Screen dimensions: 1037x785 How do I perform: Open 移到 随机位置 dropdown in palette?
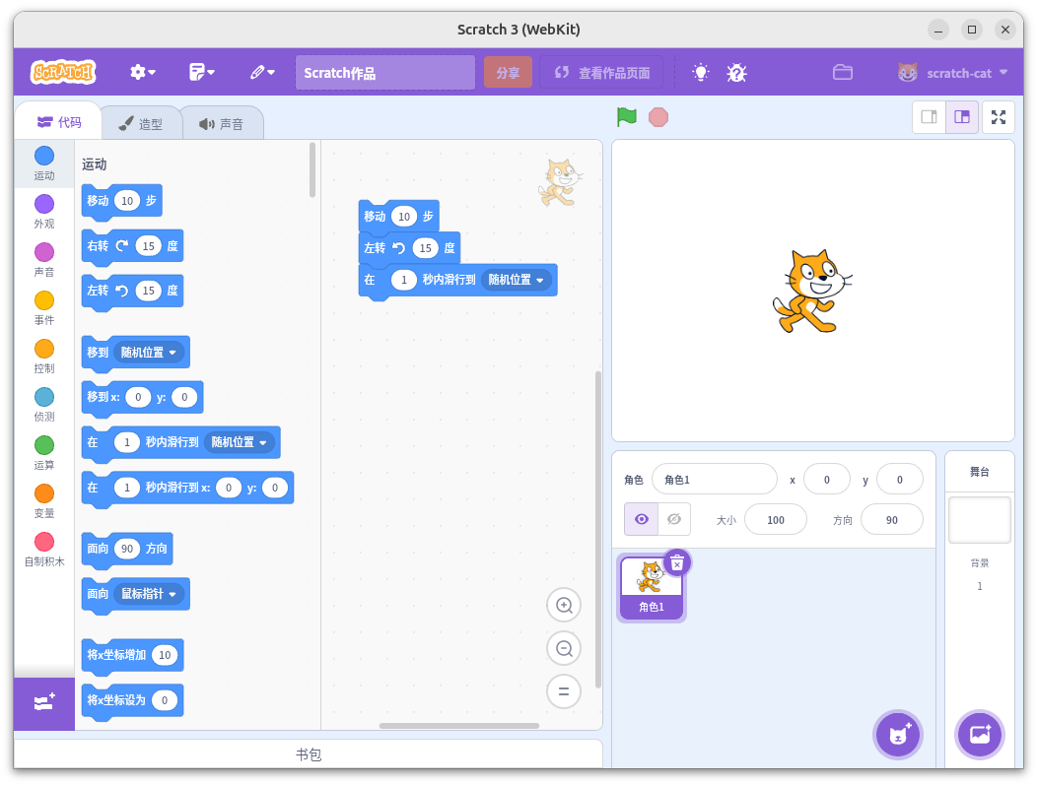[x=149, y=353]
